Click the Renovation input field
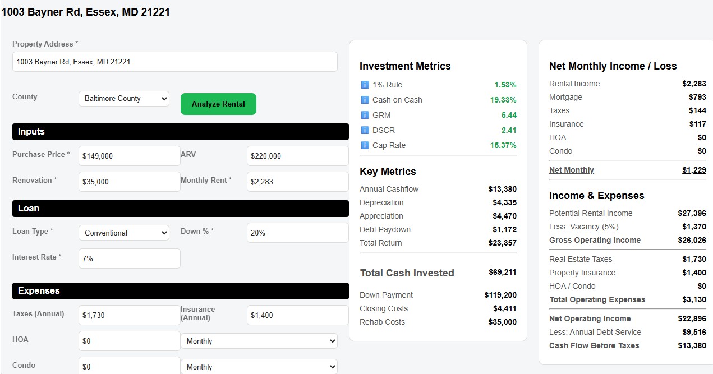The height and width of the screenshot is (374, 713). click(x=130, y=182)
